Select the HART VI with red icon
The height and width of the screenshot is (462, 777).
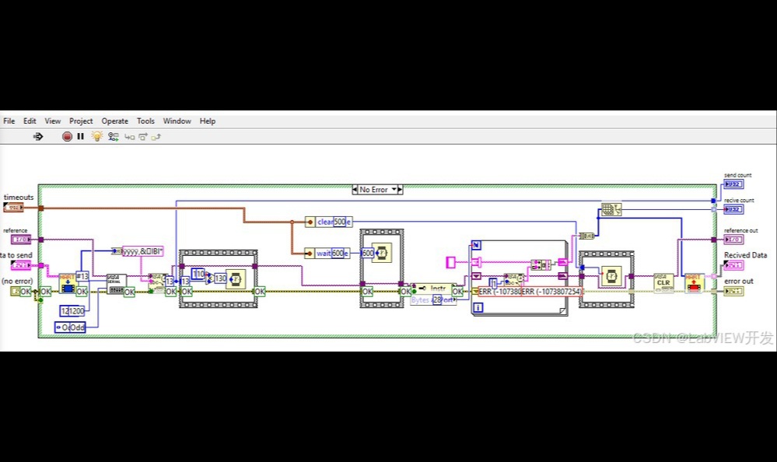click(x=694, y=284)
